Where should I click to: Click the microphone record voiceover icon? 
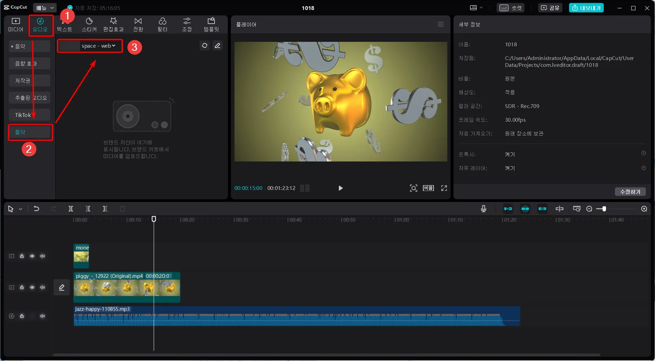click(483, 209)
